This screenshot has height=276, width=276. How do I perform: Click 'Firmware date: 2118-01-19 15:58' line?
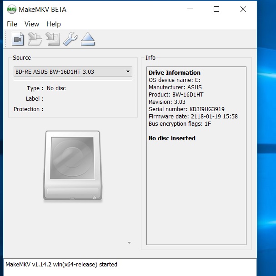pyautogui.click(x=193, y=117)
